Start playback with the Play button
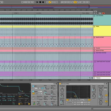 [x=37, y=2]
